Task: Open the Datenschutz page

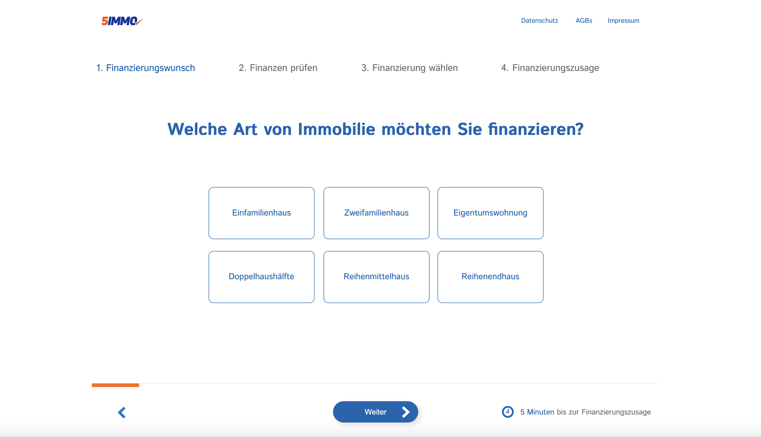Action: [x=539, y=21]
